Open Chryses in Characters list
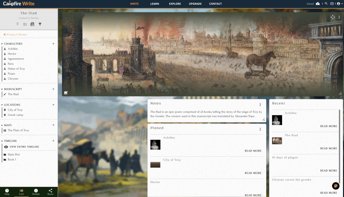 13,79
